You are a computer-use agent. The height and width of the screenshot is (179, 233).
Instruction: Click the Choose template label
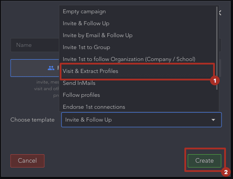32,120
